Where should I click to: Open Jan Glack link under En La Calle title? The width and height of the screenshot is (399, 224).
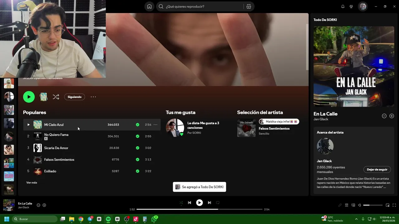point(321,119)
